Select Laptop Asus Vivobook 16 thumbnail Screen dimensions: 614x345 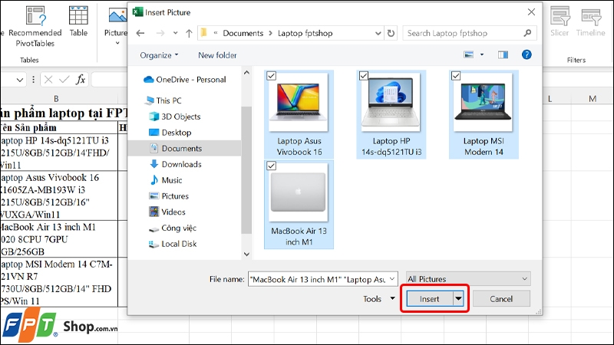click(299, 103)
